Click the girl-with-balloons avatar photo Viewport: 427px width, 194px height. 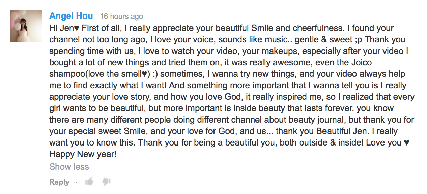(x=26, y=26)
